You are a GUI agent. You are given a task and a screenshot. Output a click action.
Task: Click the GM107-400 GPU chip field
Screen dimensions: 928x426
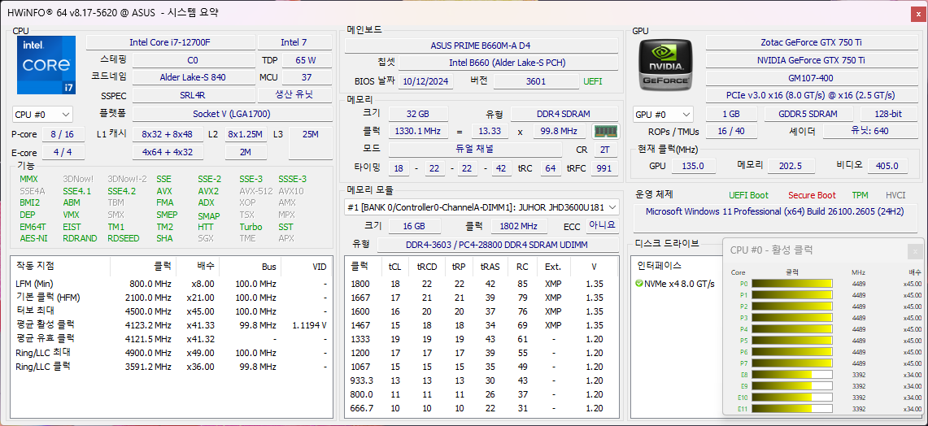click(812, 77)
